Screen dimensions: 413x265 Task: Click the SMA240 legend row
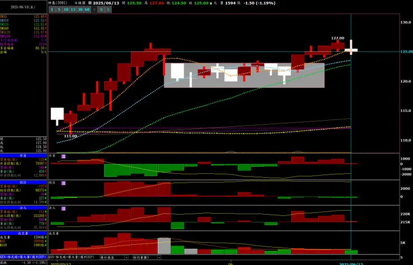pyautogui.click(x=23, y=36)
